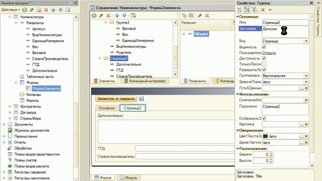Screen dimensions: 322x181
Task: Collapse Основные properties section
Action: click(237, 17)
